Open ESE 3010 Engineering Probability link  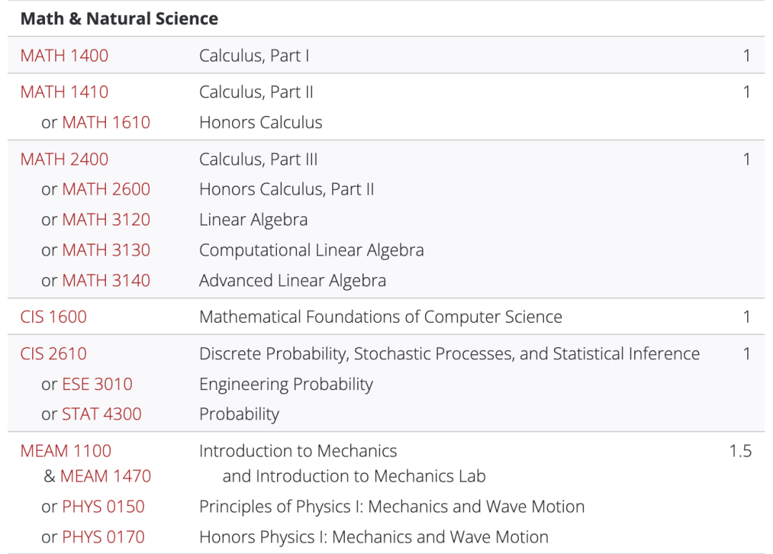point(97,384)
